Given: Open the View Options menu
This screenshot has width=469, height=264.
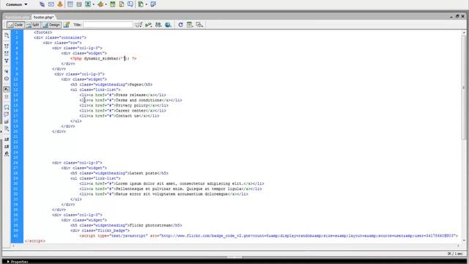Looking at the screenshot, I should point(190,25).
